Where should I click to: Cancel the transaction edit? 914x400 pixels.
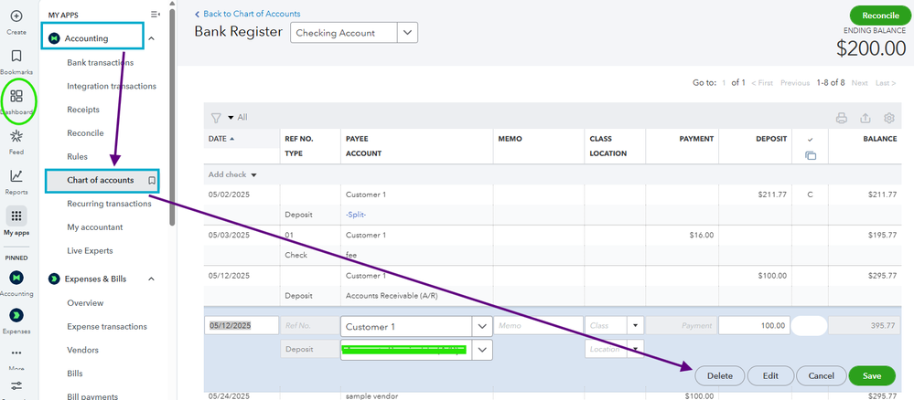point(821,376)
